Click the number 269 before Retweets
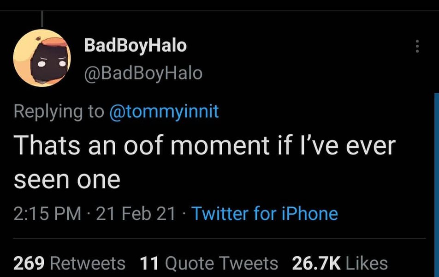439x277 pixels. point(29,263)
